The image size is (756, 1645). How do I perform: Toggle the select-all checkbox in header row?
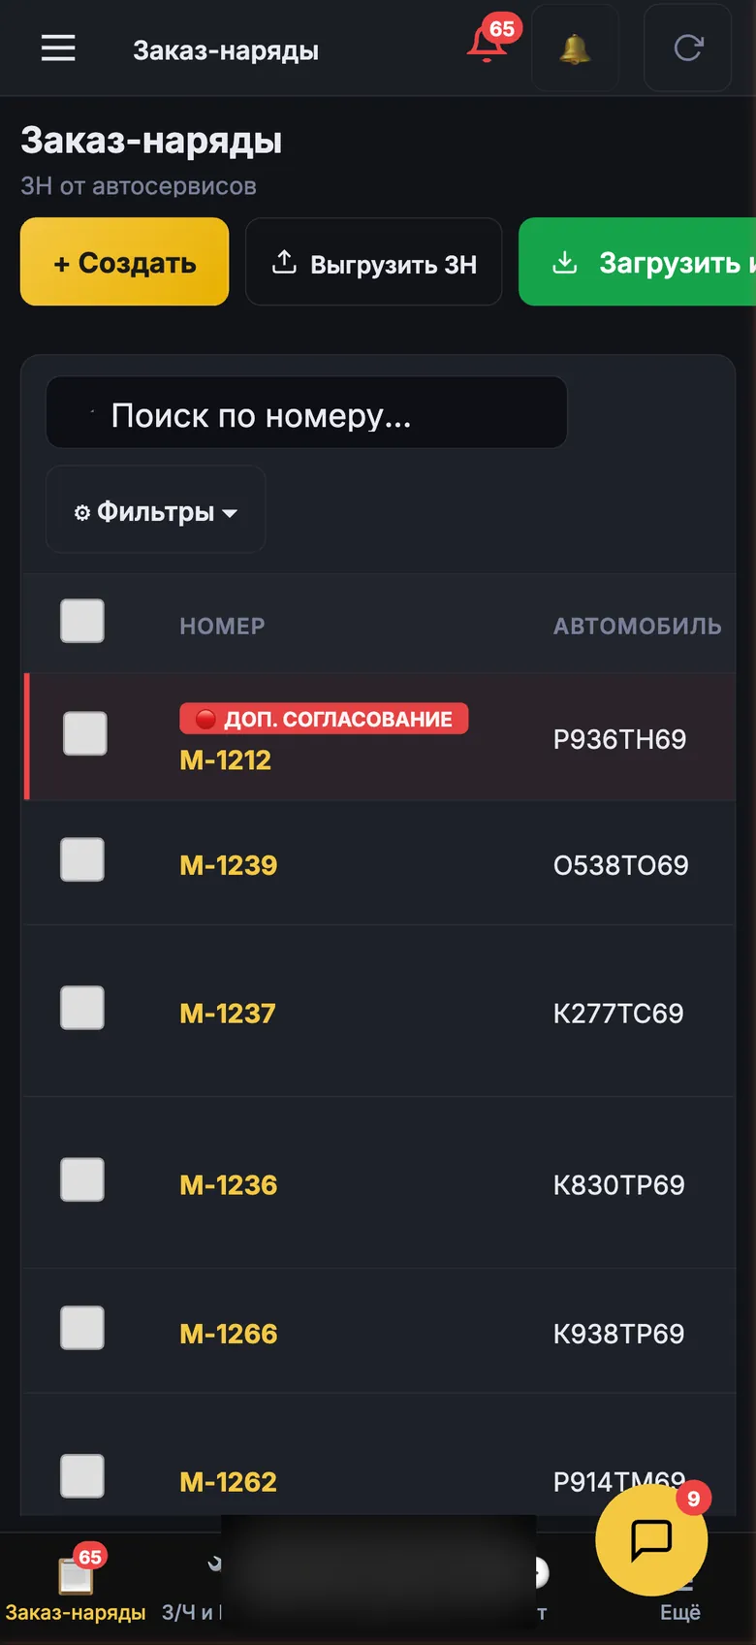pyautogui.click(x=82, y=621)
